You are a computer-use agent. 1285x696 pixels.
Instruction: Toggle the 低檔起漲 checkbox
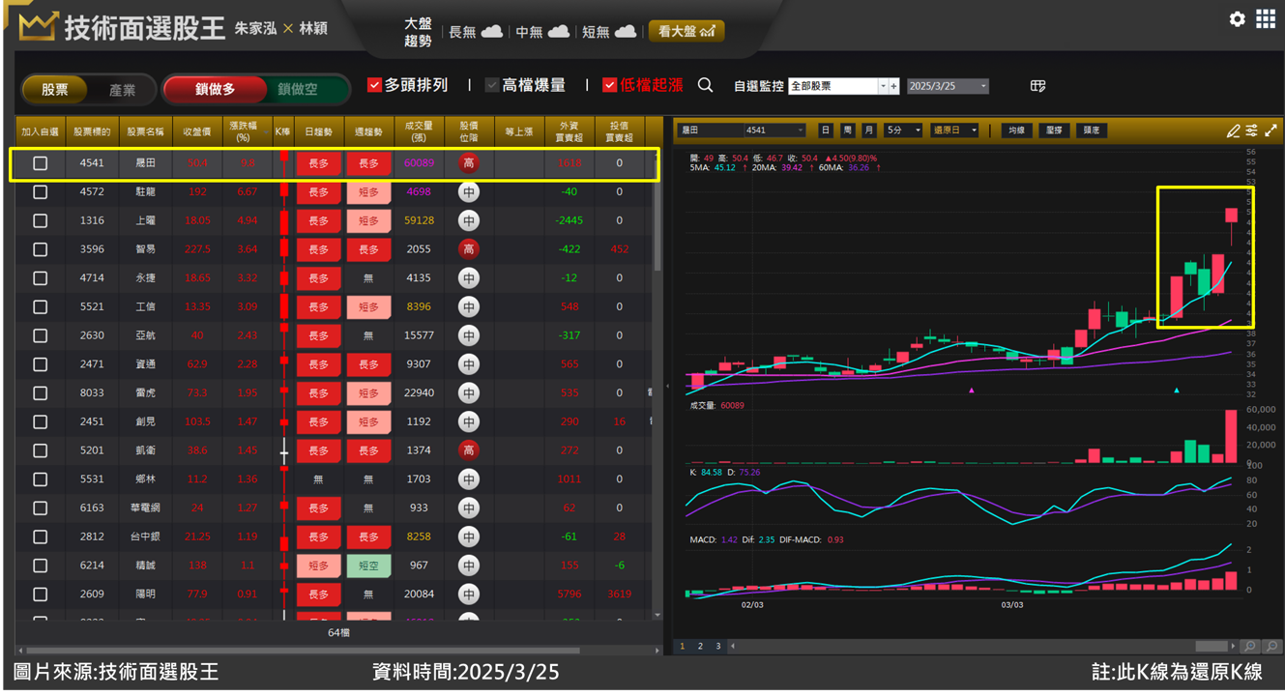pos(609,85)
